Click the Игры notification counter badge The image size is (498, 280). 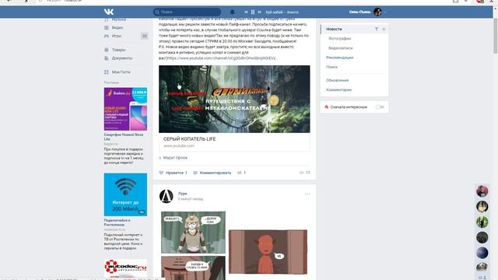pos(144,36)
